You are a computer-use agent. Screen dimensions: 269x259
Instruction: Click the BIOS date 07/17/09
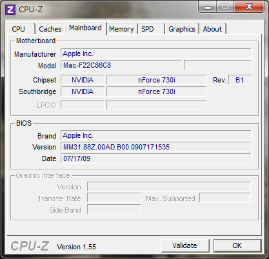tap(155, 158)
